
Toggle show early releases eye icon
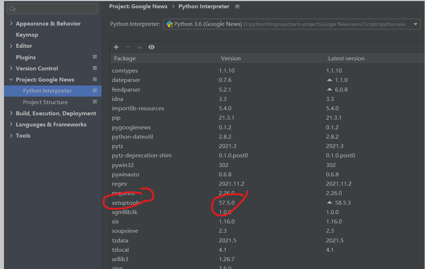(x=152, y=47)
